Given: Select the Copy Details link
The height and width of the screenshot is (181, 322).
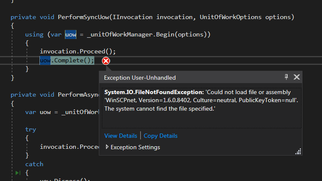Looking at the screenshot, I should [x=160, y=136].
